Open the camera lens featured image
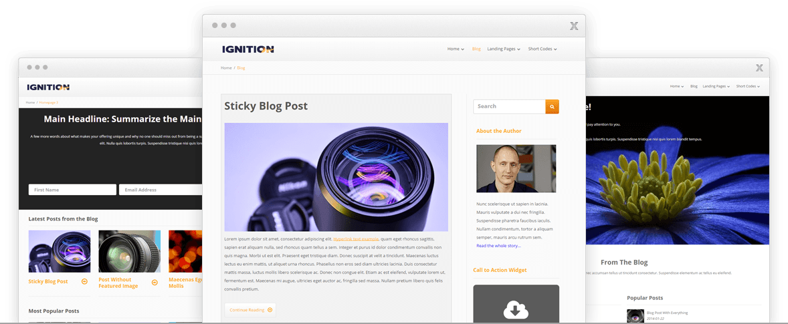The height and width of the screenshot is (324, 788). tap(336, 177)
